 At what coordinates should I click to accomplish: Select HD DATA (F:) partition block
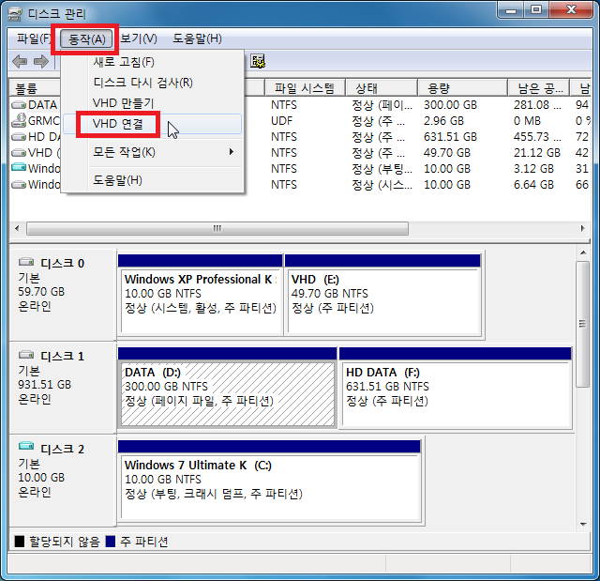tap(456, 388)
